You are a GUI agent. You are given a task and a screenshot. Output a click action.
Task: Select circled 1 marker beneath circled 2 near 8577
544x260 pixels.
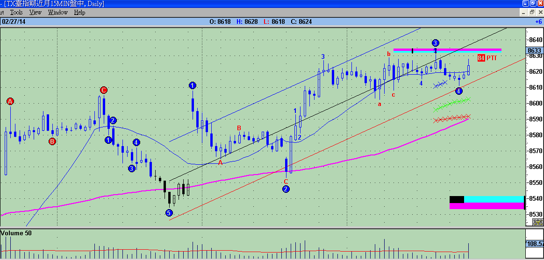(108, 140)
